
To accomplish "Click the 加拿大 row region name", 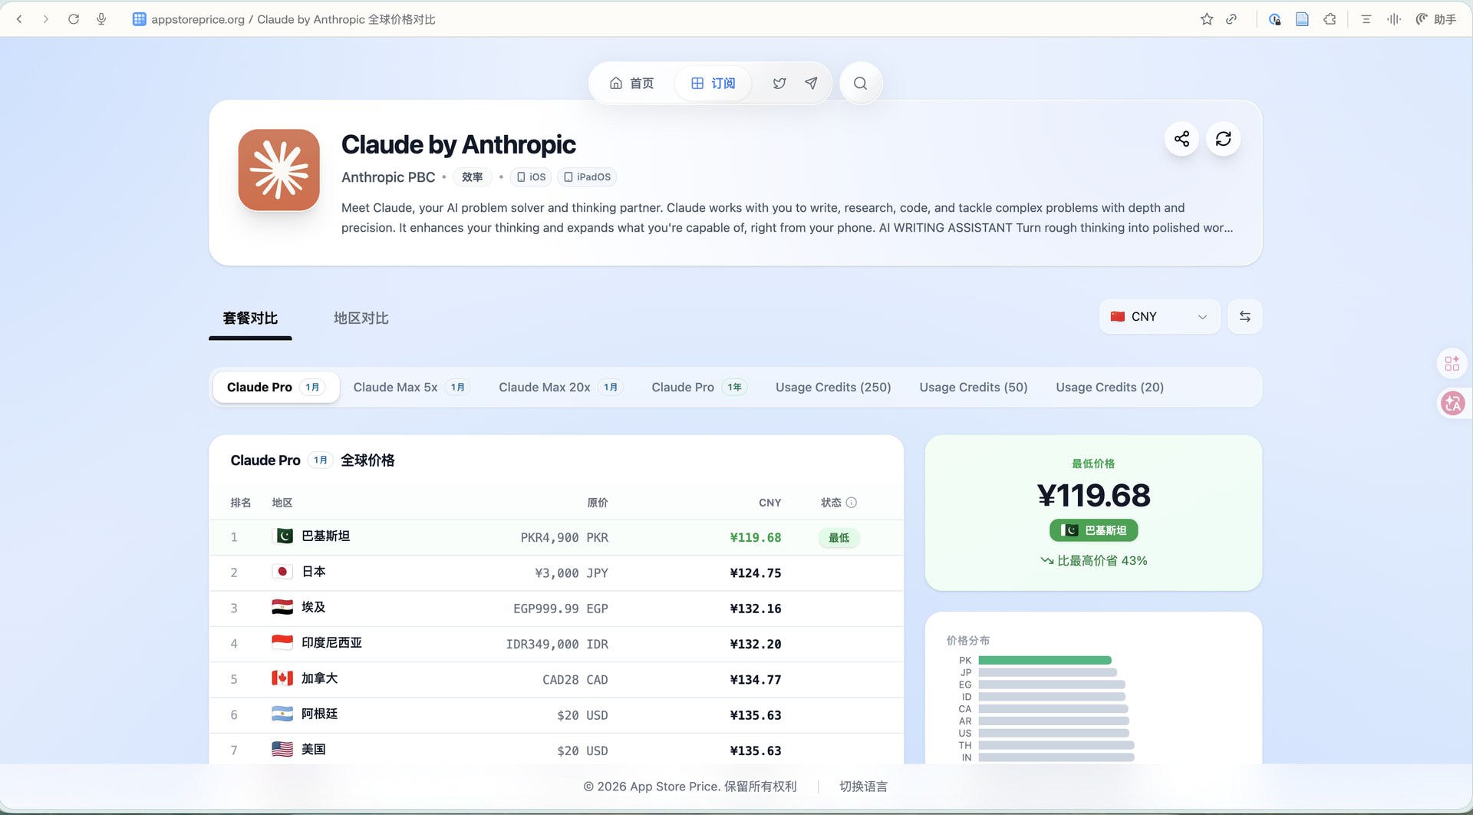I will click(x=319, y=678).
